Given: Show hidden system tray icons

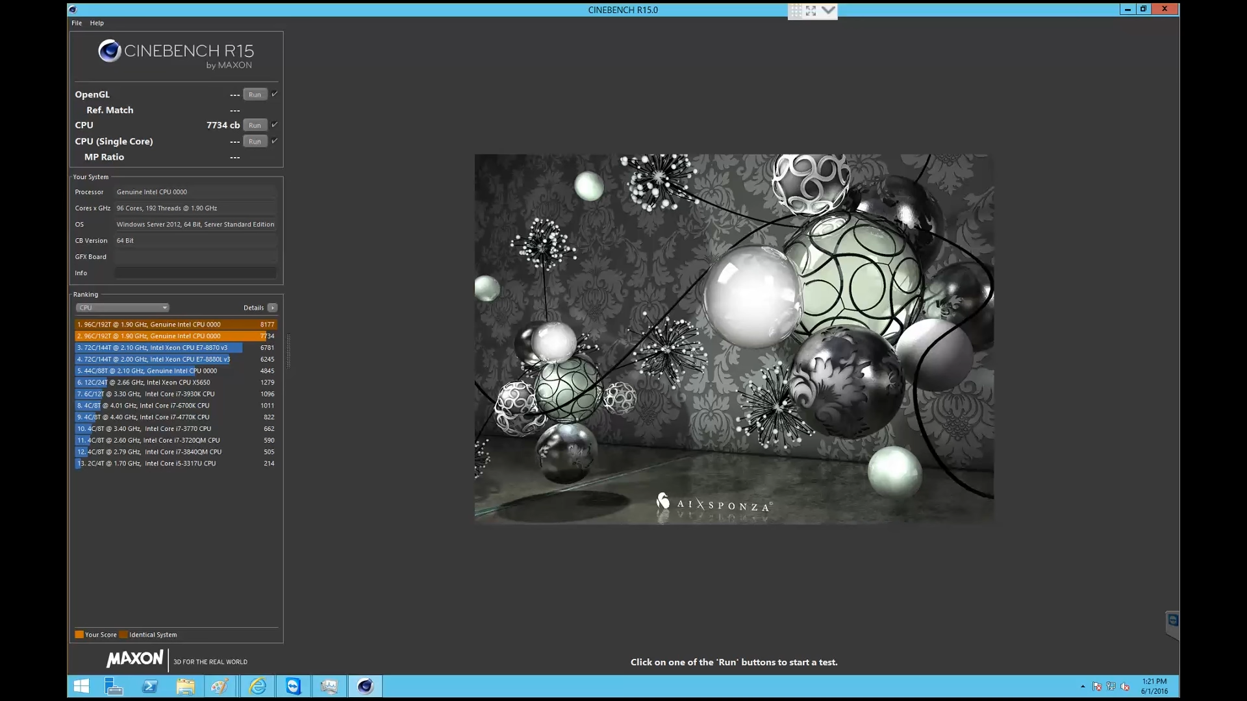Looking at the screenshot, I should 1083,687.
